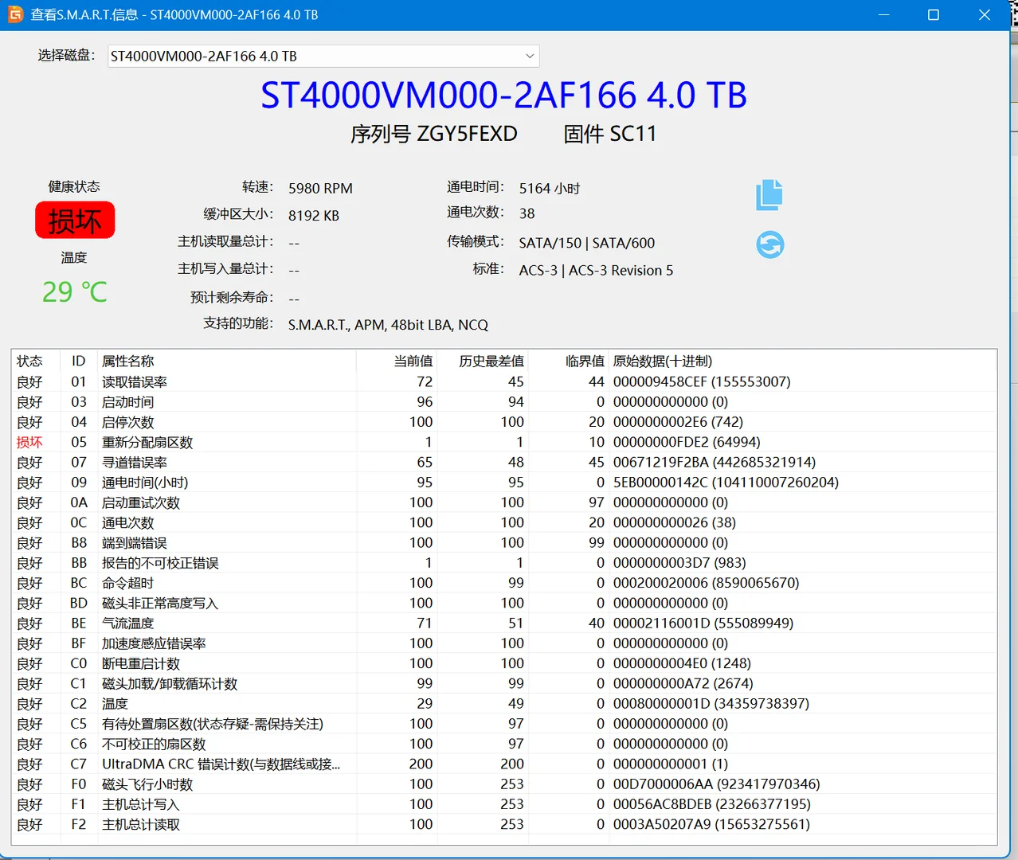Select the 通电次数 row in the table

[x=504, y=522]
